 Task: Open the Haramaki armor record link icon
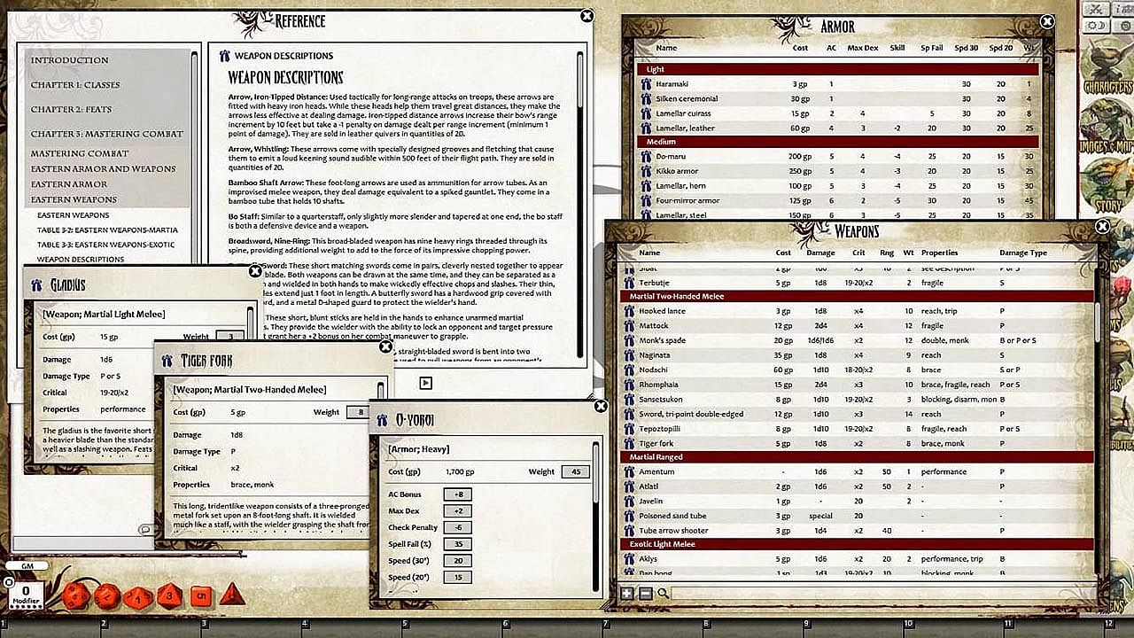[x=646, y=84]
